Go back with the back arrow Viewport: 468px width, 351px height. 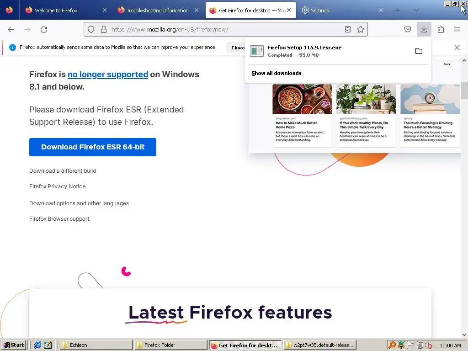coord(11,30)
